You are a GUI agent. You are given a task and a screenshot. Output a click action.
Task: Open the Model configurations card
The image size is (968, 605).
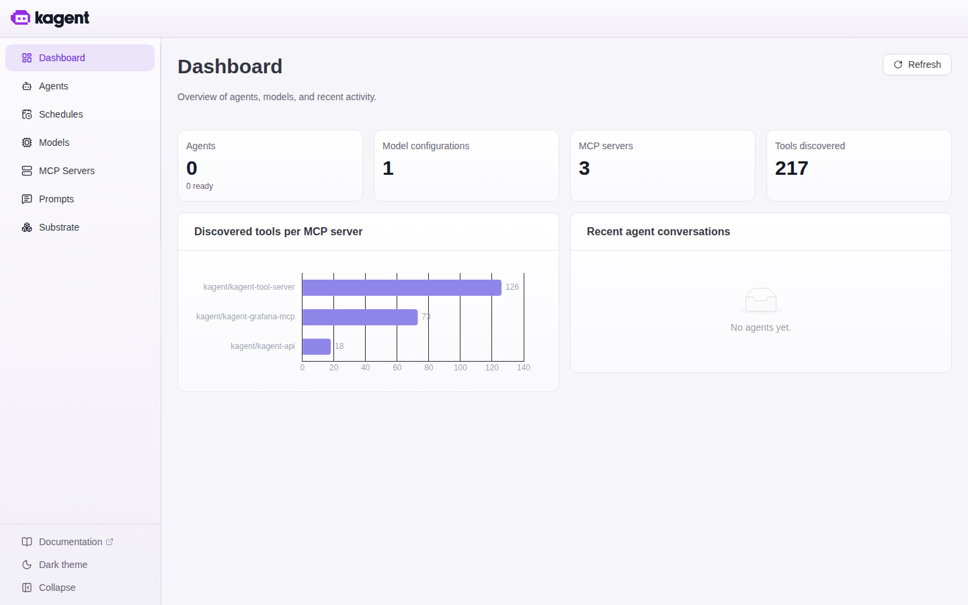[x=467, y=165]
